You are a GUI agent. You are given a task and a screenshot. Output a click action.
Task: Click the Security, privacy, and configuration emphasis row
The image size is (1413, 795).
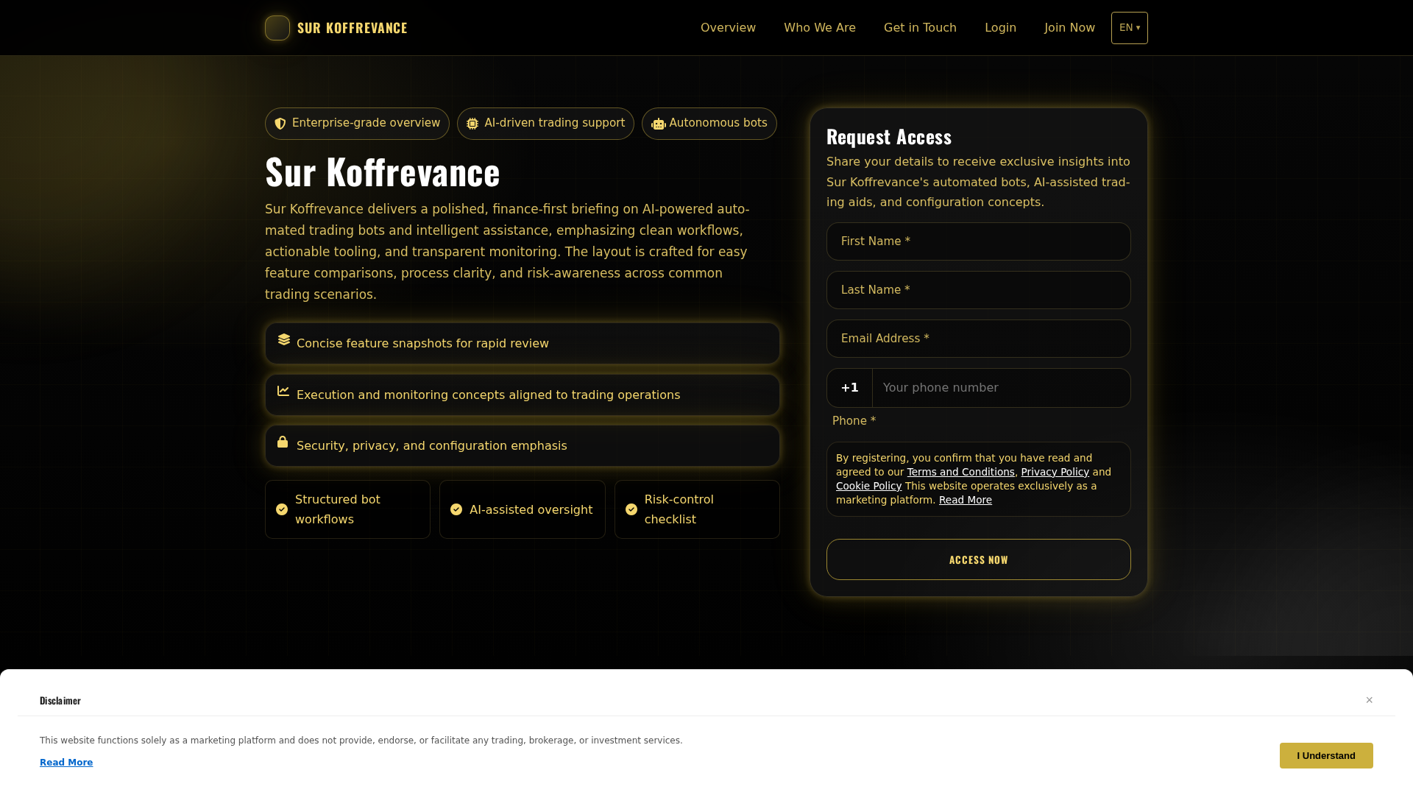[x=523, y=446]
